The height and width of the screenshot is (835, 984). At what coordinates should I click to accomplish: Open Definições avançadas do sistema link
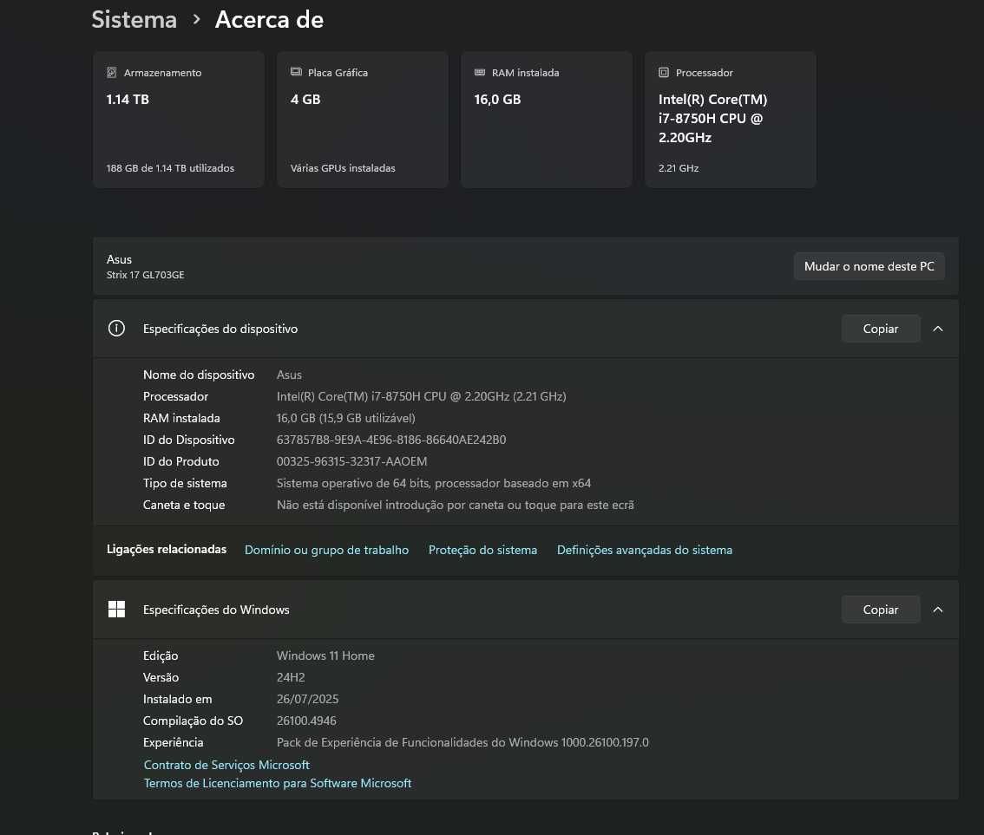pos(645,550)
